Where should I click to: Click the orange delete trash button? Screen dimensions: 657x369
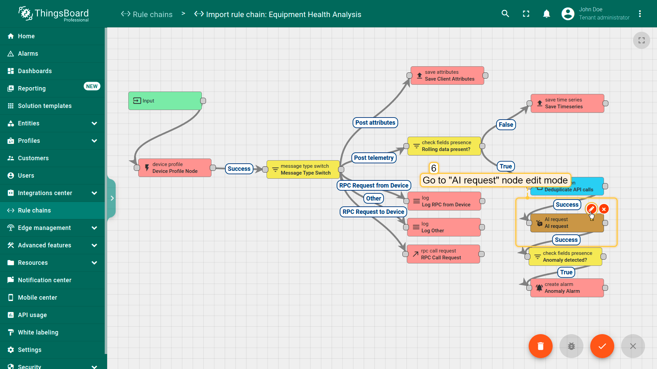(541, 346)
